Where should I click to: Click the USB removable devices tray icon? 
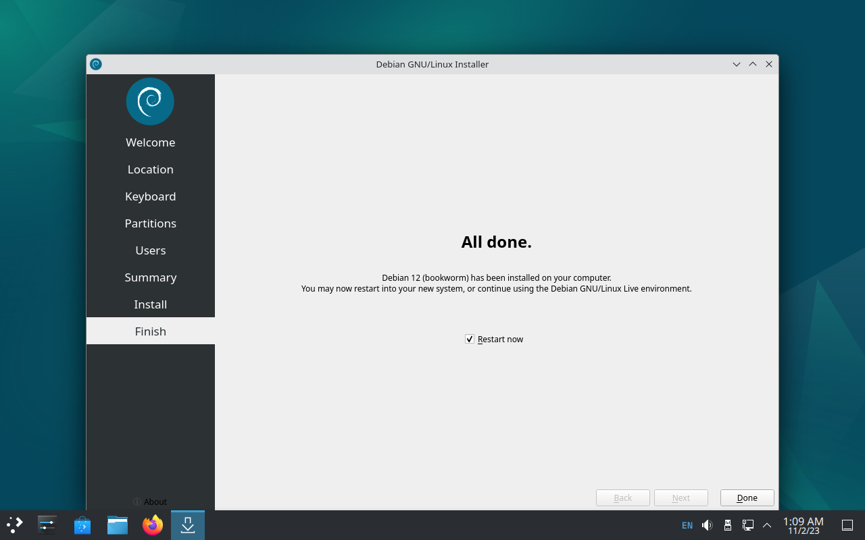728,525
